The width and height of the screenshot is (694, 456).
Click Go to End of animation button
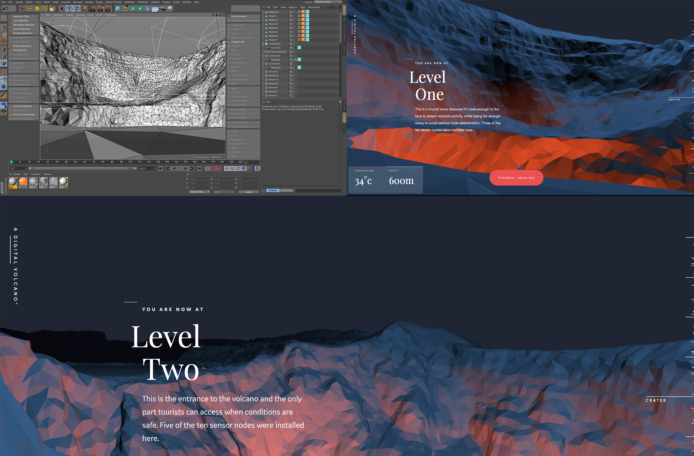[199, 168]
